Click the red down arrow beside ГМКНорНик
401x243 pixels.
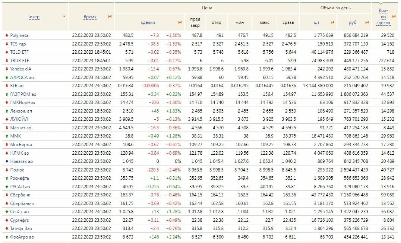7,102
